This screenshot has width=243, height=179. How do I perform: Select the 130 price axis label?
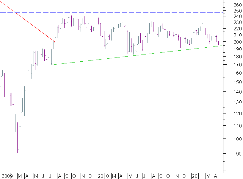pyautogui.click(x=238, y=102)
